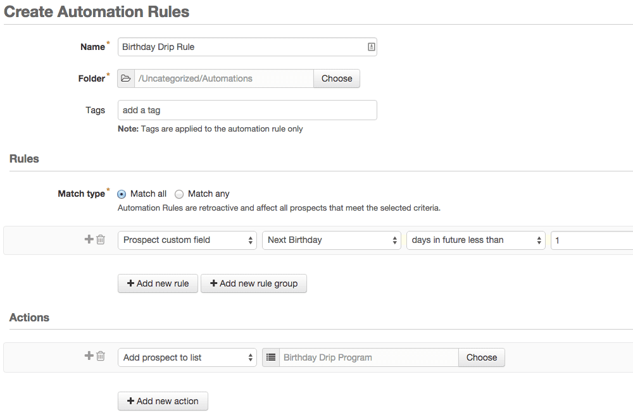633x415 pixels.
Task: Click the contact card icon in Name field
Action: 371,47
